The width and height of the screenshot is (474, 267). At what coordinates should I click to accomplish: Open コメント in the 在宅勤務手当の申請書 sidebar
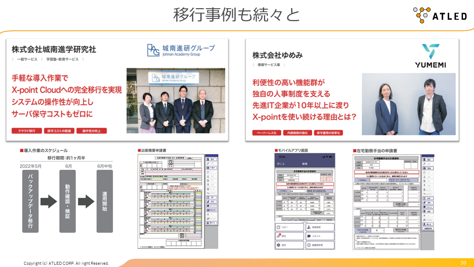point(428,207)
